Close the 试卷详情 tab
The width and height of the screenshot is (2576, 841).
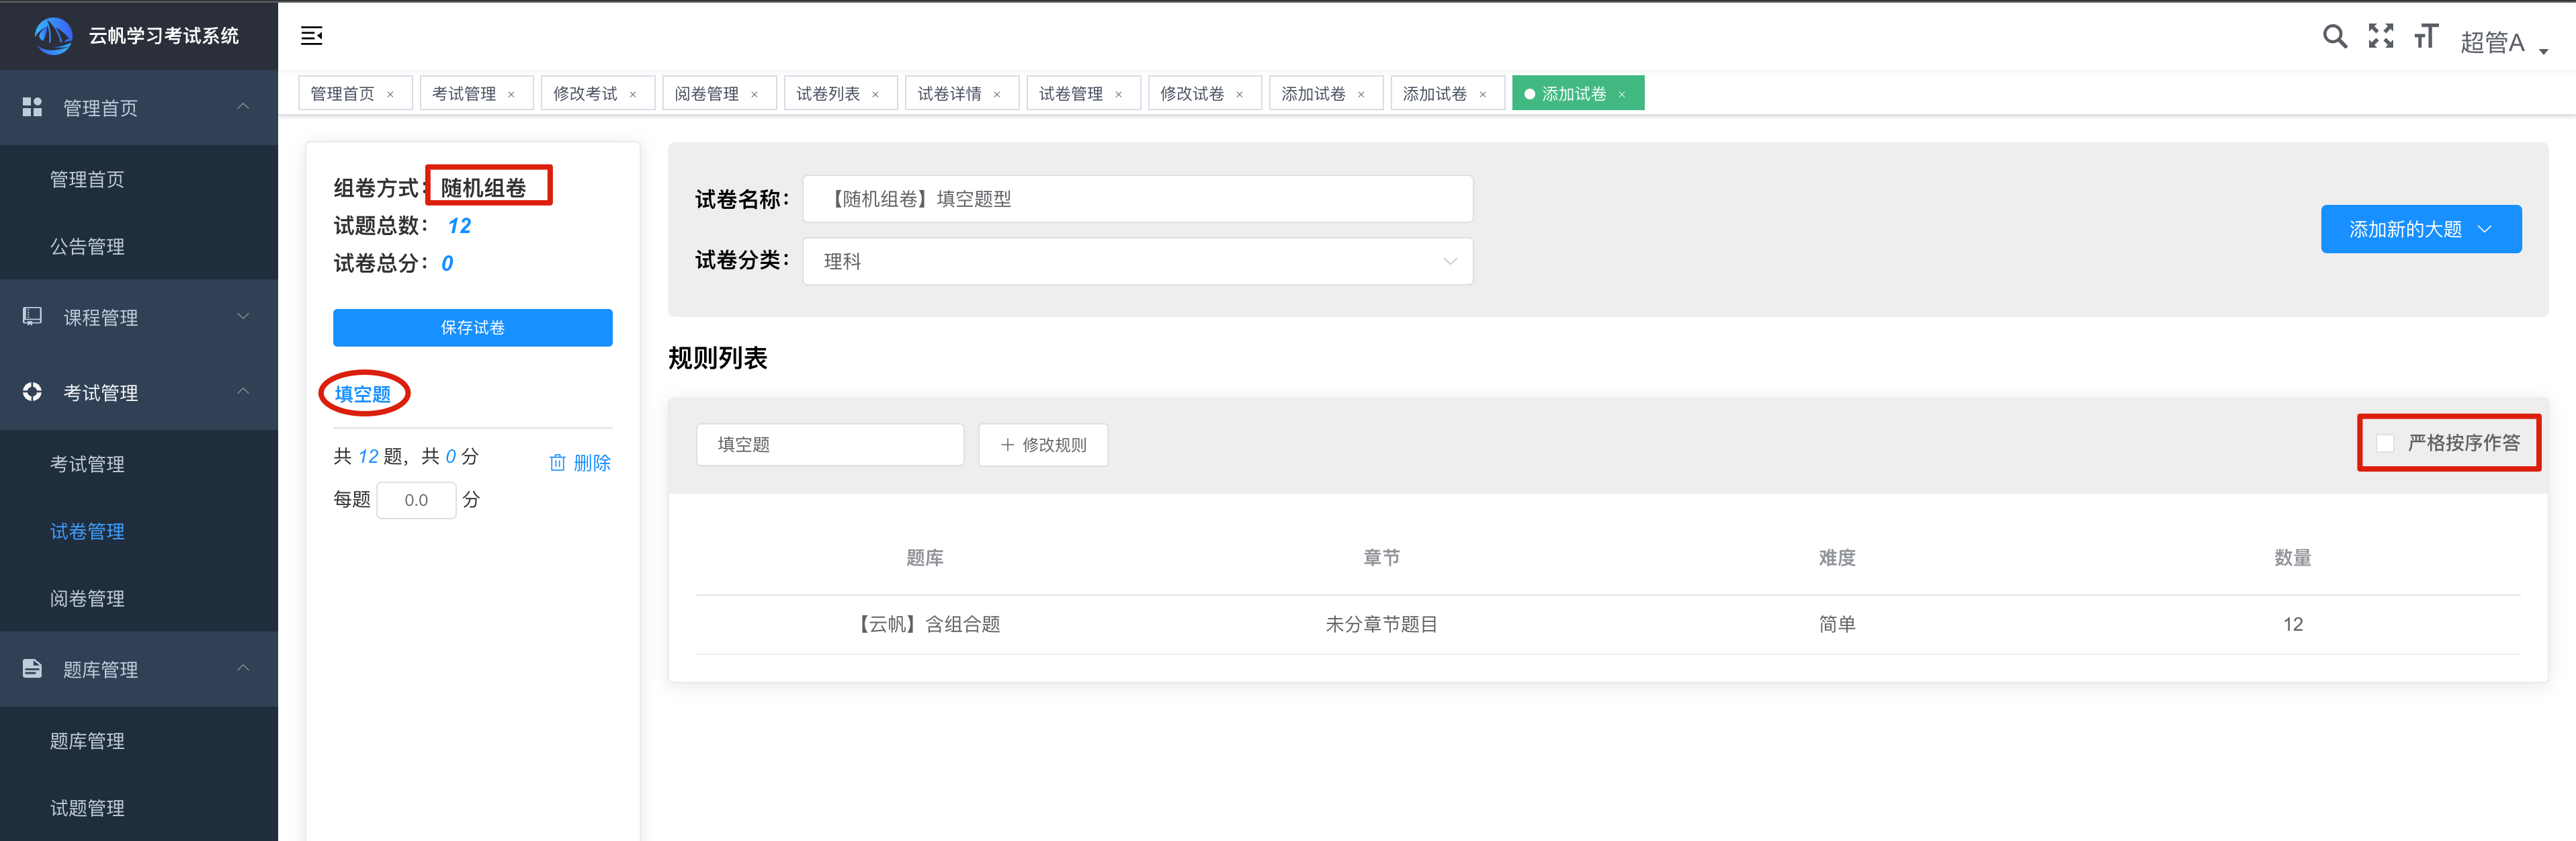click(x=997, y=95)
